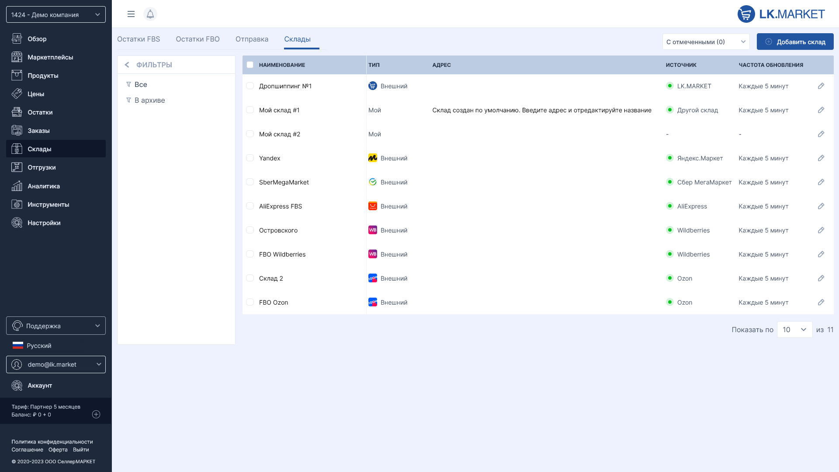The image size is (839, 472).
Task: Click the plus icon next to balance
Action: click(96, 414)
